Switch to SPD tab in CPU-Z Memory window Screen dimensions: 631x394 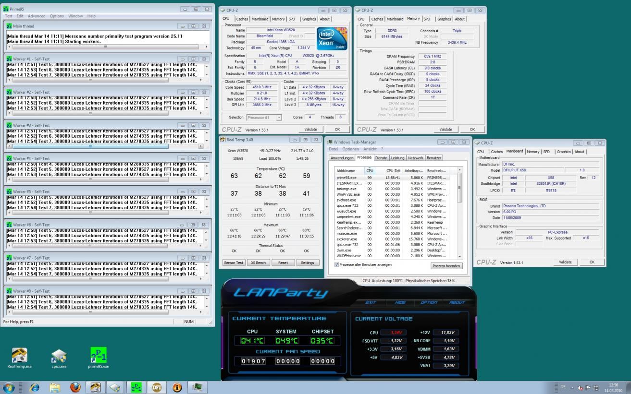427,19
